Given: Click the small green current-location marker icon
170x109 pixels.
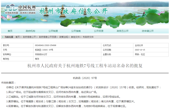Looking at the screenshot, I should pos(3,37).
